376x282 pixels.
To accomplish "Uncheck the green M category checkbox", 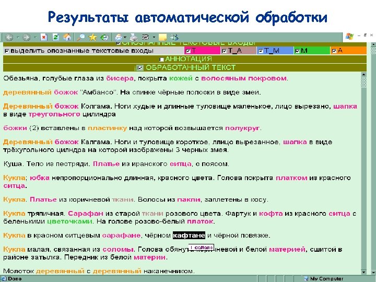I will tap(297, 51).
